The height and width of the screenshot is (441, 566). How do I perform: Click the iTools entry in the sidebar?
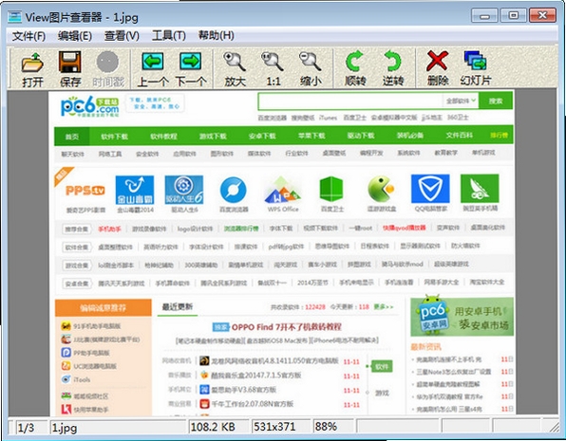(x=82, y=379)
